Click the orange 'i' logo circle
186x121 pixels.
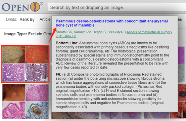click(35, 7)
